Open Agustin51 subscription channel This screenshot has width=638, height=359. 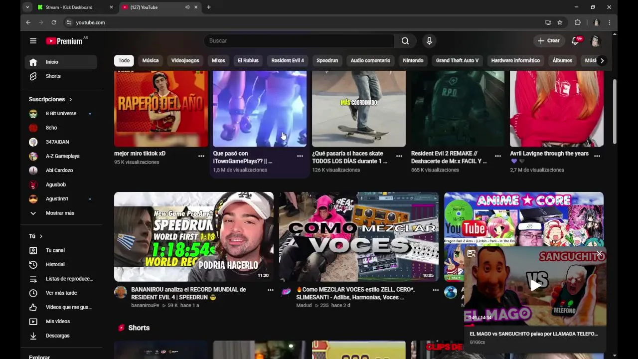61,199
